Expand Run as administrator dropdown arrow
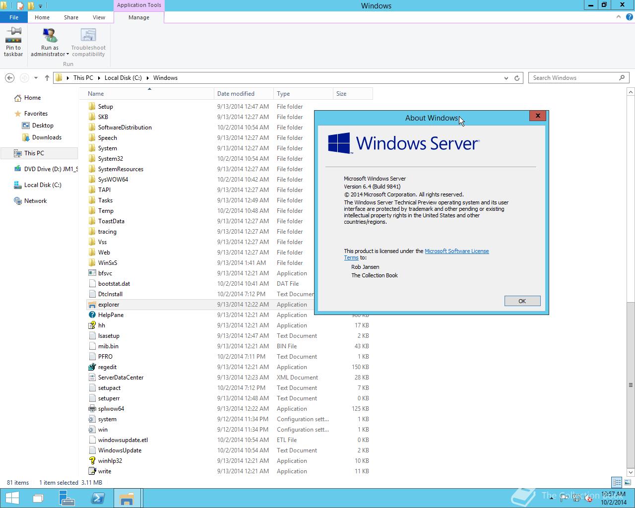This screenshot has height=508, width=635. tap(67, 55)
